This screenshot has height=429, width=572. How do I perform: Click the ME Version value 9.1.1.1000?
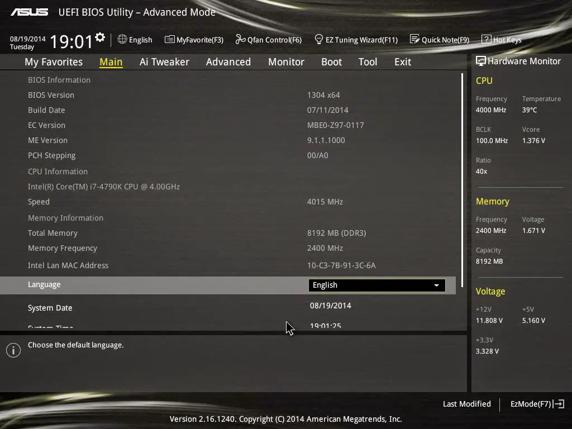[326, 140]
